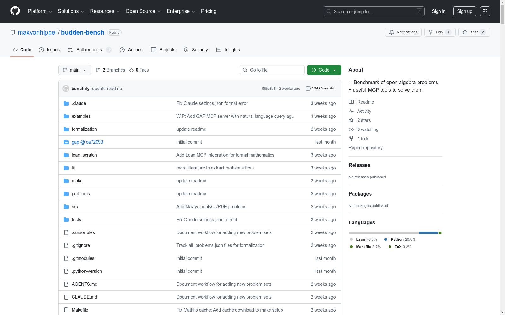Screen dimensions: 505x315
Task: Click the tags icon next to 0 Tags
Action: click(x=131, y=70)
